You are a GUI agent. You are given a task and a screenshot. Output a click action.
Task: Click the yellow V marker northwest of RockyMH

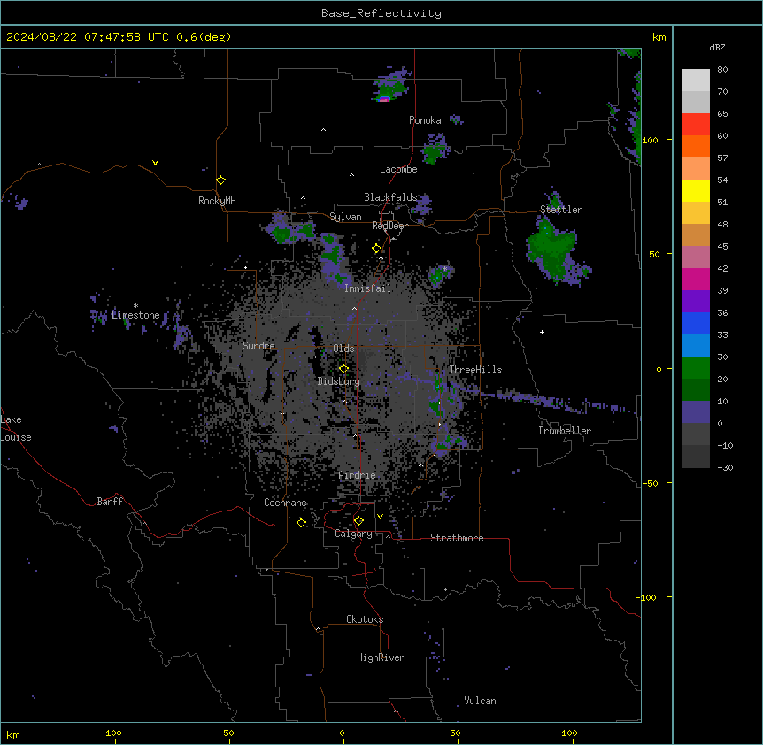(155, 163)
